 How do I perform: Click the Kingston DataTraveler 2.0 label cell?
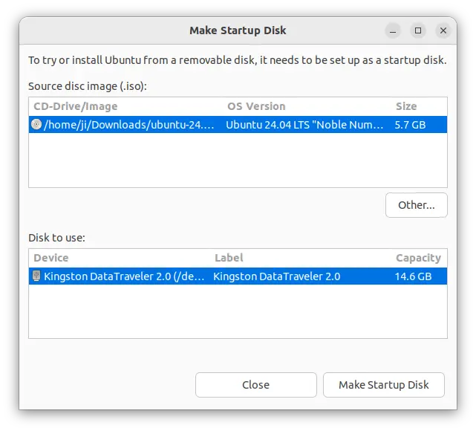click(x=277, y=276)
